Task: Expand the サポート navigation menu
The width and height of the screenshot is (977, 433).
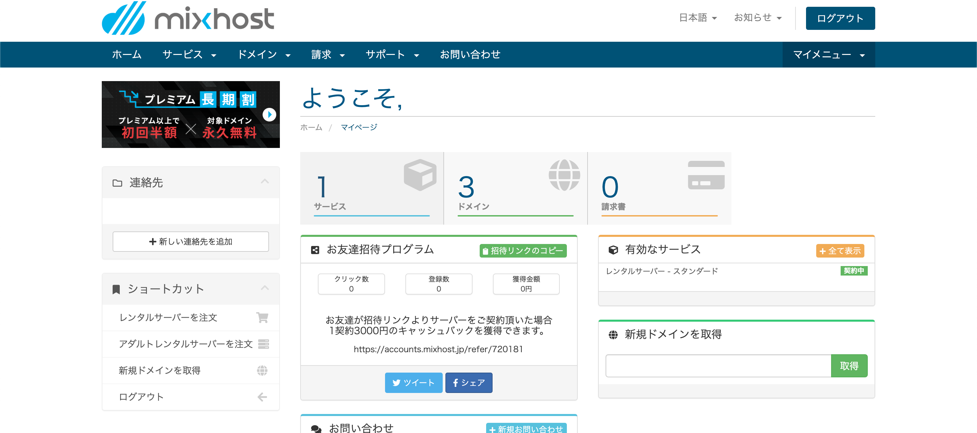Action: point(392,55)
